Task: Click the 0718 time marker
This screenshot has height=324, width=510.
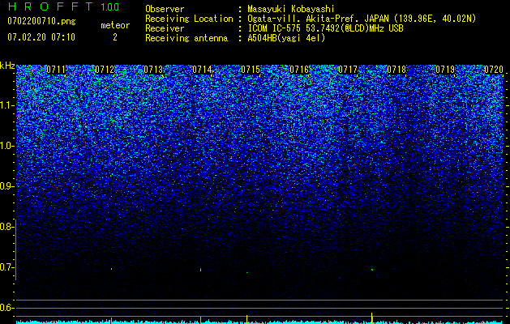Action: click(396, 70)
